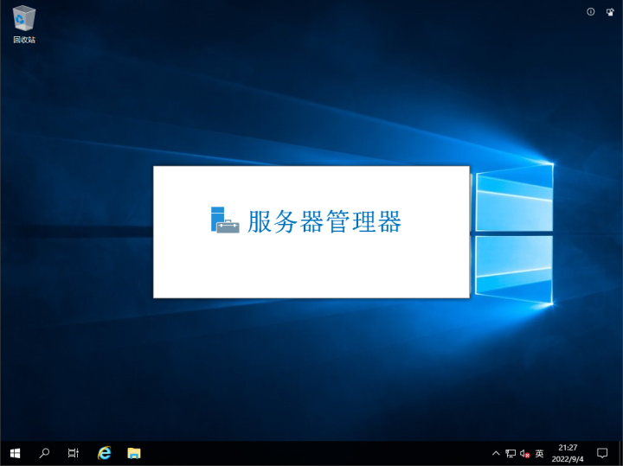Open taskbar search magnifier
The height and width of the screenshot is (466, 623).
pos(44,453)
